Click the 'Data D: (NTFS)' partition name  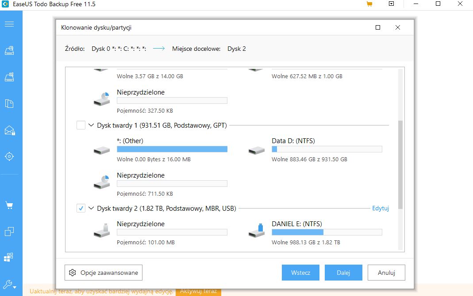pos(293,141)
